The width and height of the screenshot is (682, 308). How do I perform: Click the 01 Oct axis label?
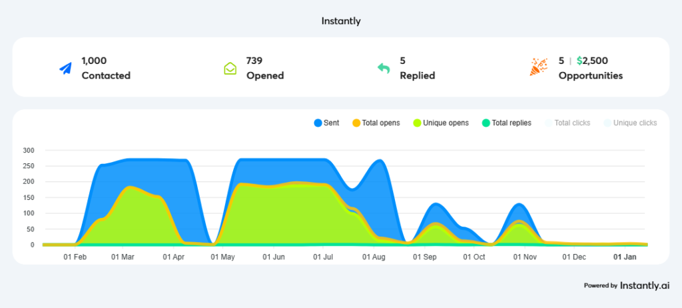point(474,257)
